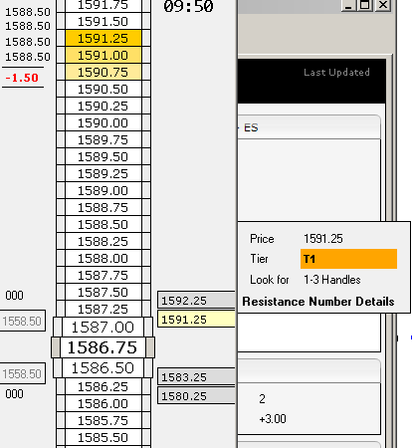Close the panel window

coord(383,5)
